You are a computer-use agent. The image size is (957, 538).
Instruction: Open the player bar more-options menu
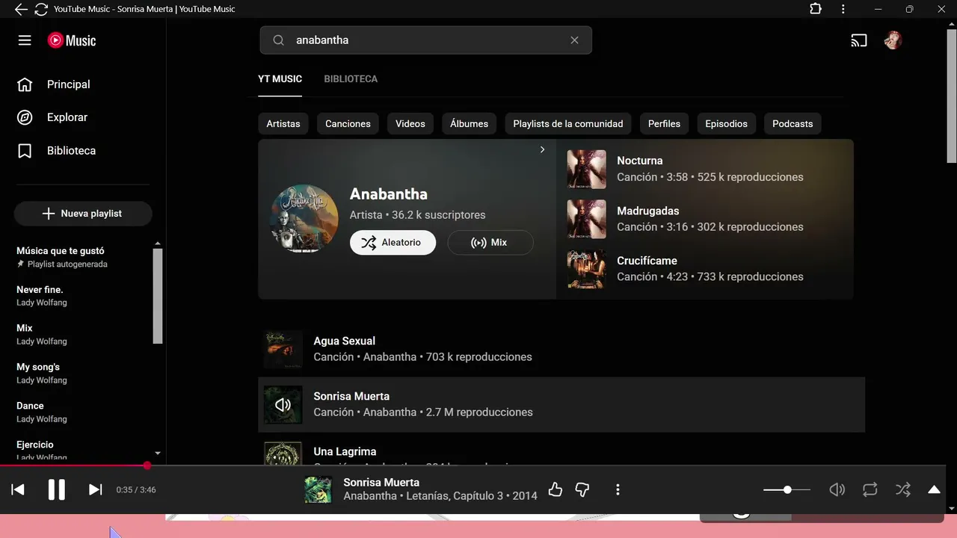pyautogui.click(x=618, y=489)
